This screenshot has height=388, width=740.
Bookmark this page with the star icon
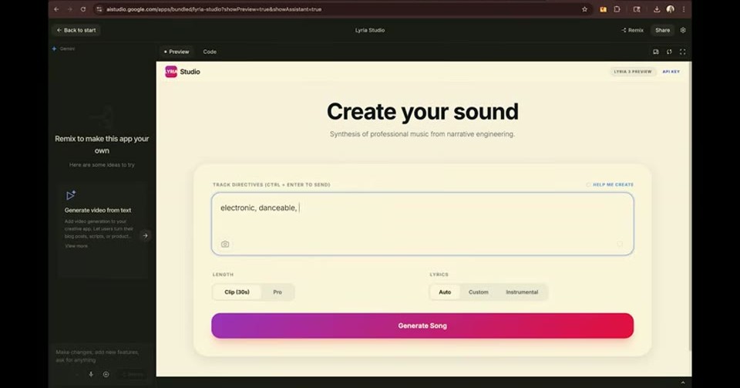(x=585, y=9)
